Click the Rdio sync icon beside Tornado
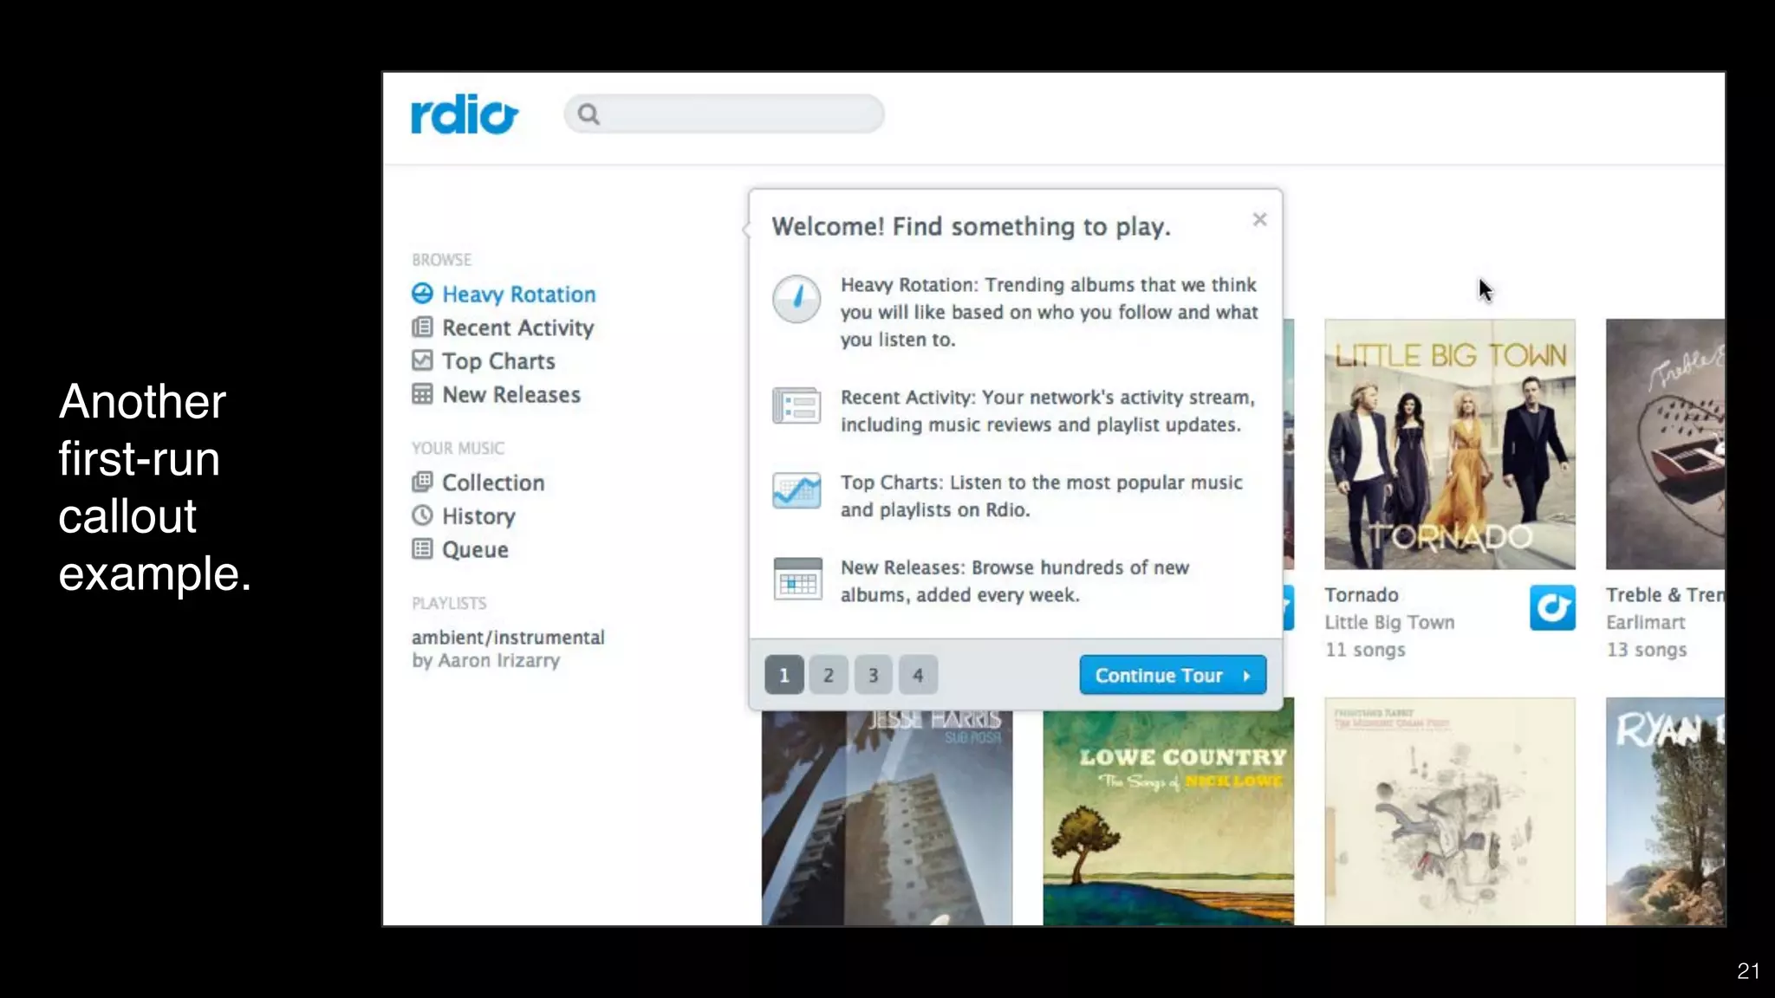This screenshot has width=1775, height=998. point(1551,608)
